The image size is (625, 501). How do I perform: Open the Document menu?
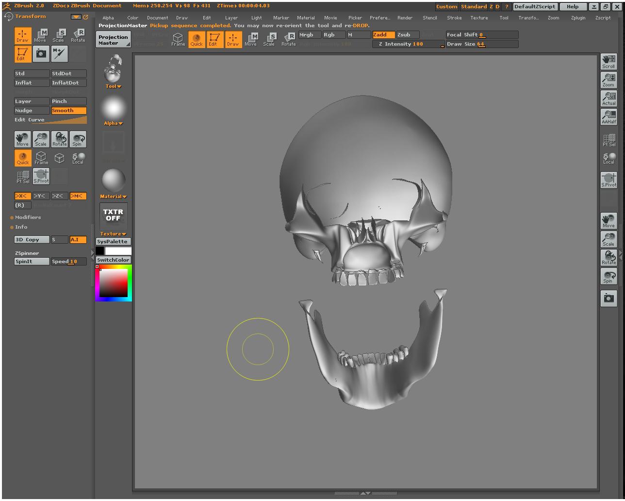click(157, 17)
